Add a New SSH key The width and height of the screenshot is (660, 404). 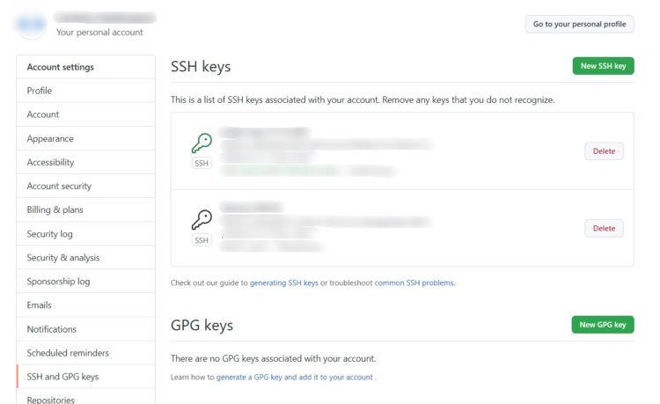(x=603, y=66)
